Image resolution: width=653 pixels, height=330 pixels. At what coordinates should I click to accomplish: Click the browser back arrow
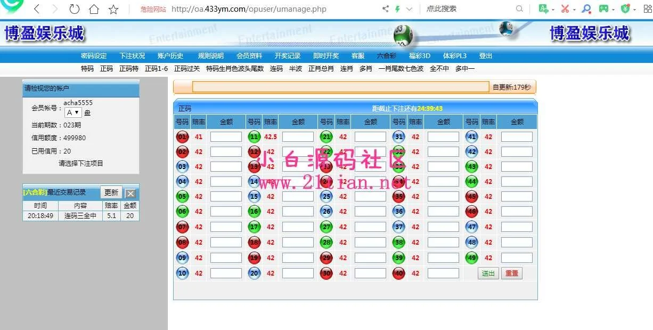pyautogui.click(x=37, y=9)
